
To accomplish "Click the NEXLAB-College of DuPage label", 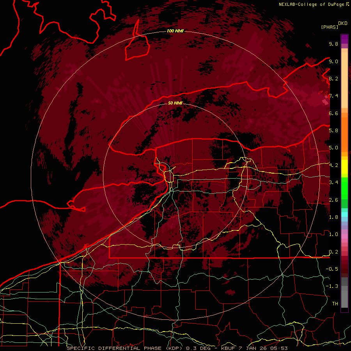I will [x=312, y=4].
